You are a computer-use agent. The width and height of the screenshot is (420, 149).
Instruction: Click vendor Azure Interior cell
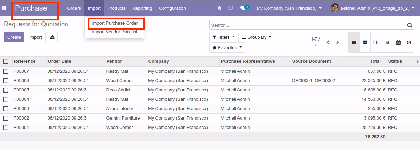coord(120,109)
